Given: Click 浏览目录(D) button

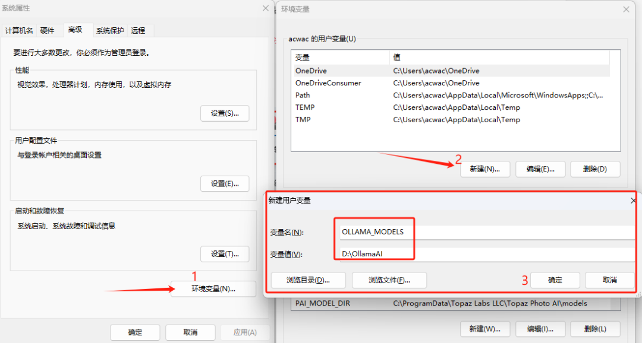Looking at the screenshot, I should pos(308,280).
